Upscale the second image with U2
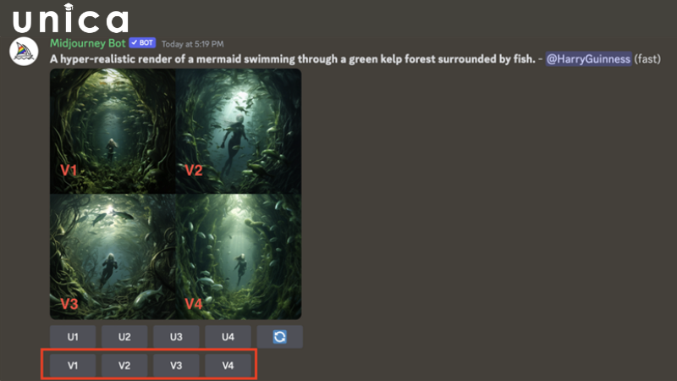The image size is (677, 381). pos(124,337)
